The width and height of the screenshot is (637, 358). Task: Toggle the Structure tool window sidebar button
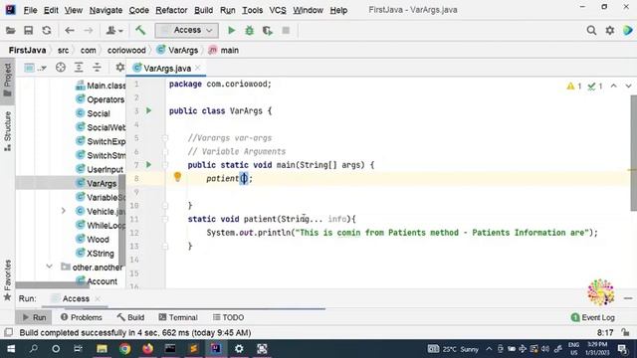7,131
